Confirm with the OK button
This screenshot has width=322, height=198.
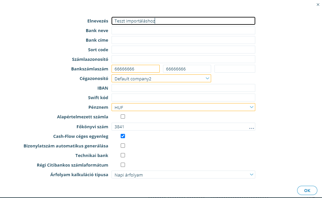(307, 190)
